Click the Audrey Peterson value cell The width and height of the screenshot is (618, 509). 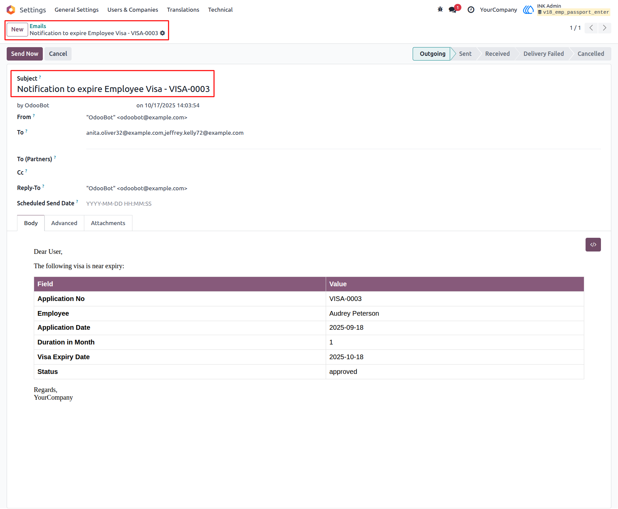(454, 313)
